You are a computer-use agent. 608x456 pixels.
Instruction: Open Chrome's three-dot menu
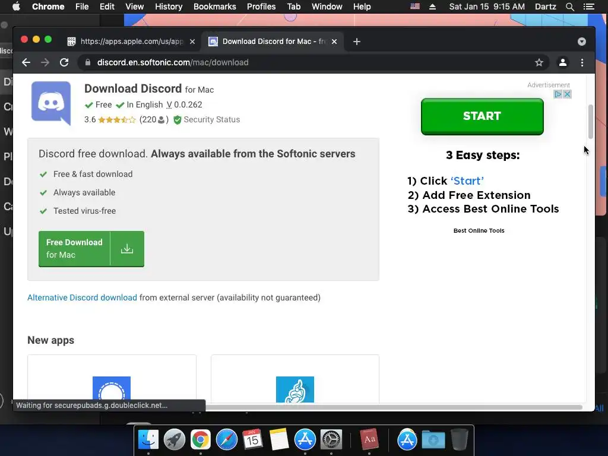coord(582,62)
